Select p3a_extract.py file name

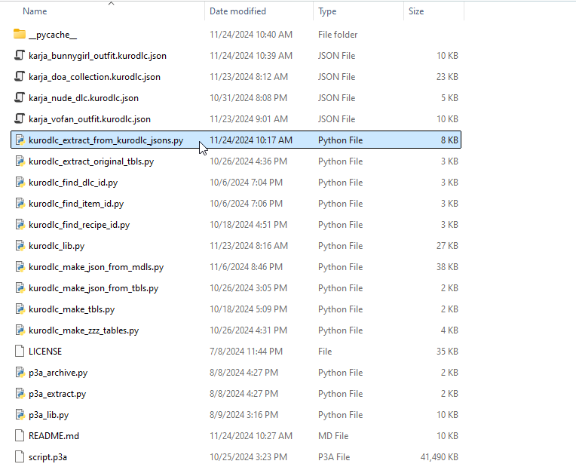(57, 394)
